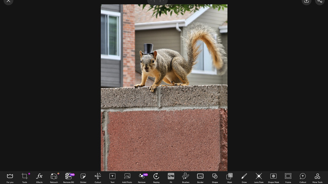Viewport: 328px width, 184px height.
Task: Open the Tools crop menu
Action: (x=24, y=178)
